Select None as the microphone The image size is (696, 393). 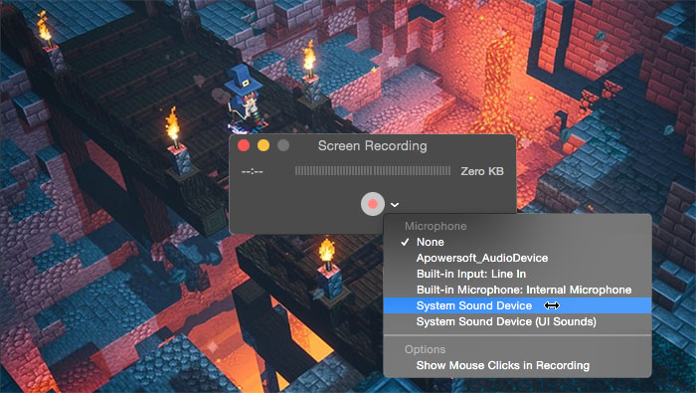518,242
